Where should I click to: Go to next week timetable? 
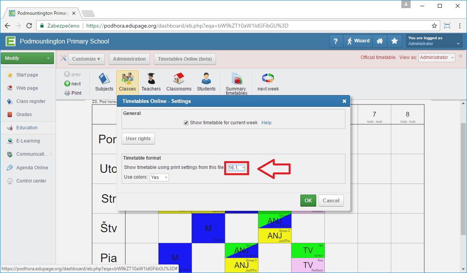(x=268, y=82)
